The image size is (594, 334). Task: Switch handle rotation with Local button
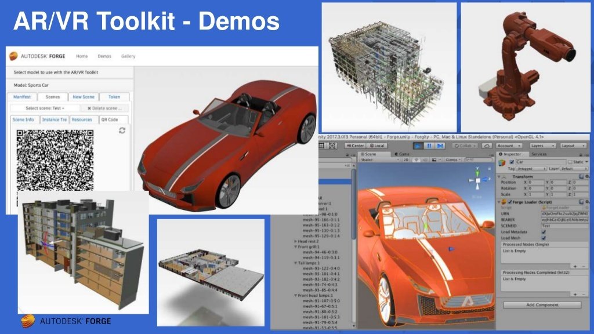point(377,146)
